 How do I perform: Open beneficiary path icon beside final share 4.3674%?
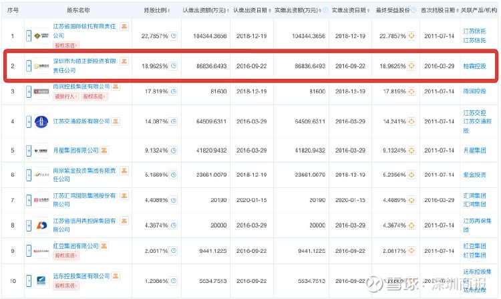click(411, 225)
